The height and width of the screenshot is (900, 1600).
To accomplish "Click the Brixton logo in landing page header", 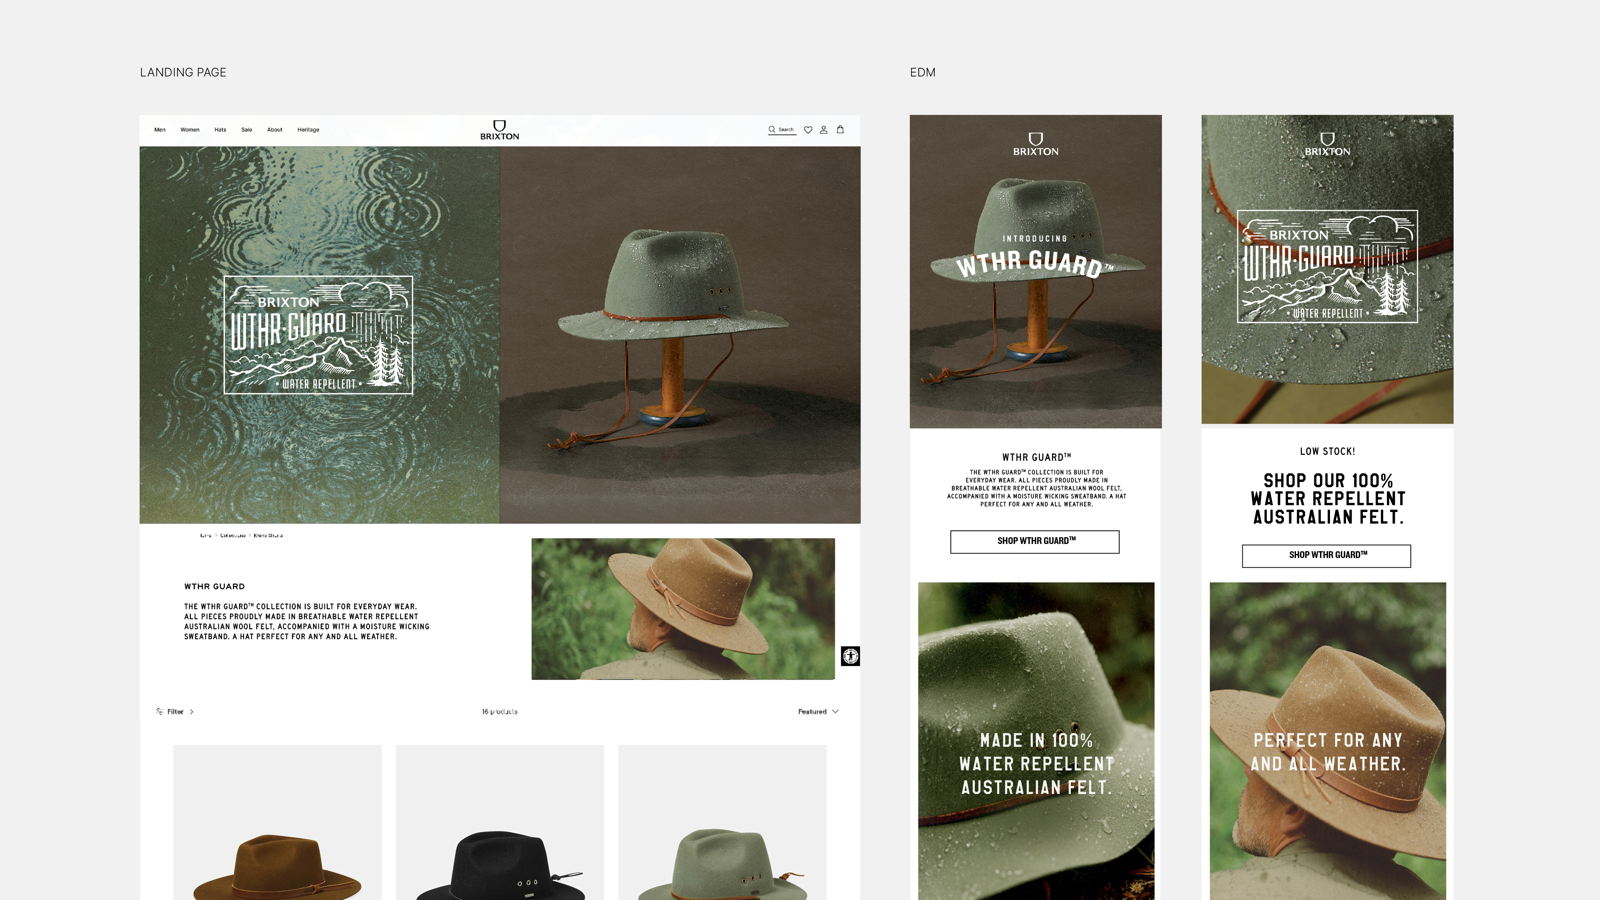I will (x=499, y=130).
